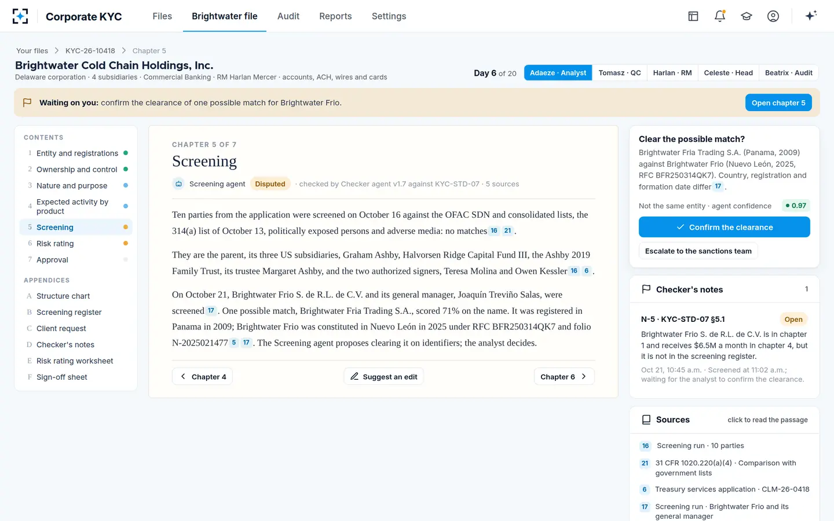Select the Tomasz · QC role

(620, 73)
